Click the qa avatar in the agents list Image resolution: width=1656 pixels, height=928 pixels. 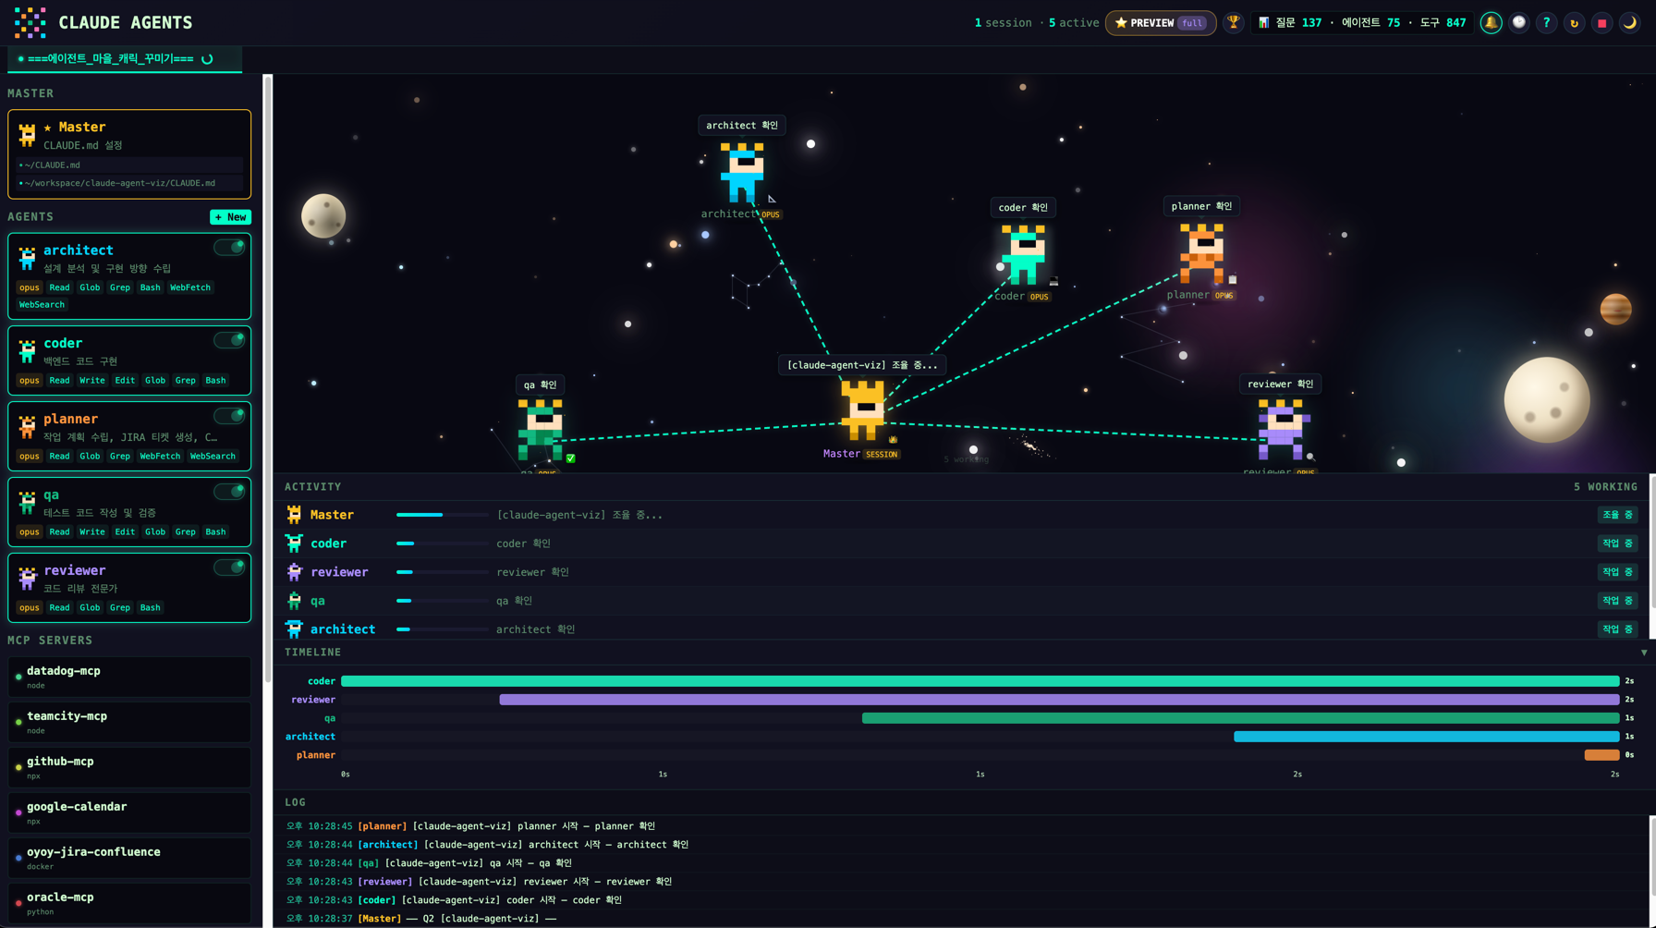[x=28, y=502]
